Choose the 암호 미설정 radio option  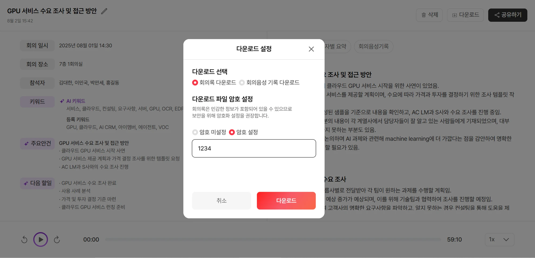pyautogui.click(x=195, y=132)
